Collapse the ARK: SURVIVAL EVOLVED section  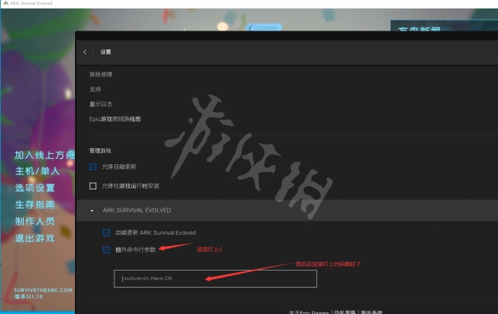point(92,210)
